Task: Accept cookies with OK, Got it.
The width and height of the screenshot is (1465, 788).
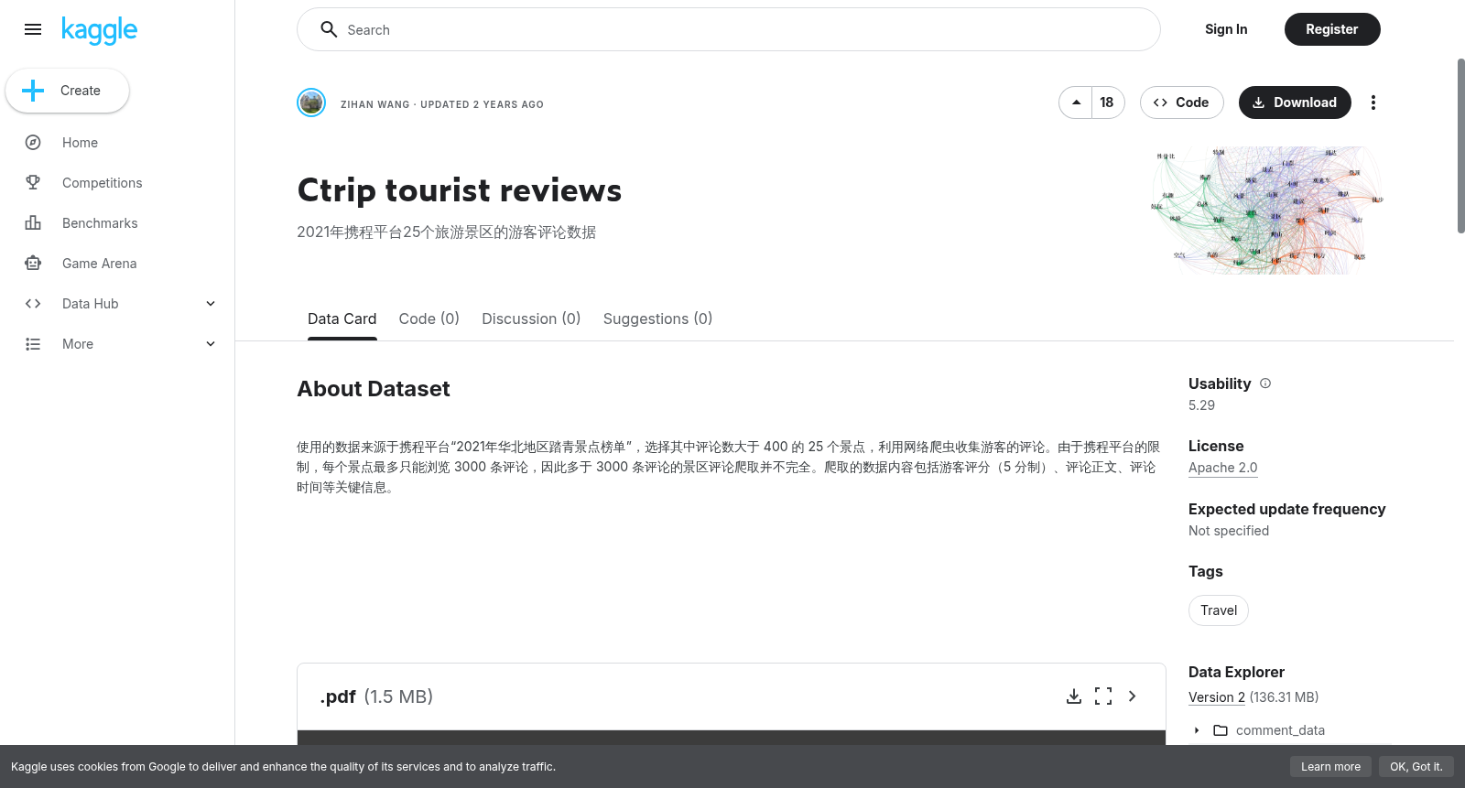Action: coord(1416,767)
